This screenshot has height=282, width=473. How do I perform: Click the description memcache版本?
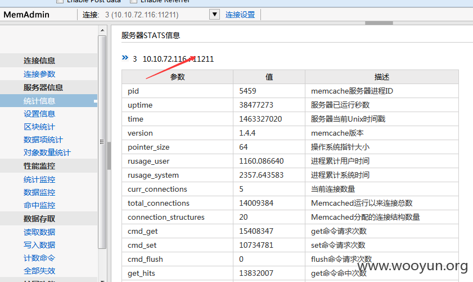337,133
